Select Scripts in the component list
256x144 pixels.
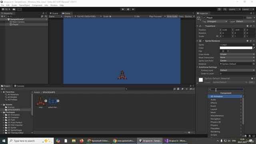coord(225,135)
